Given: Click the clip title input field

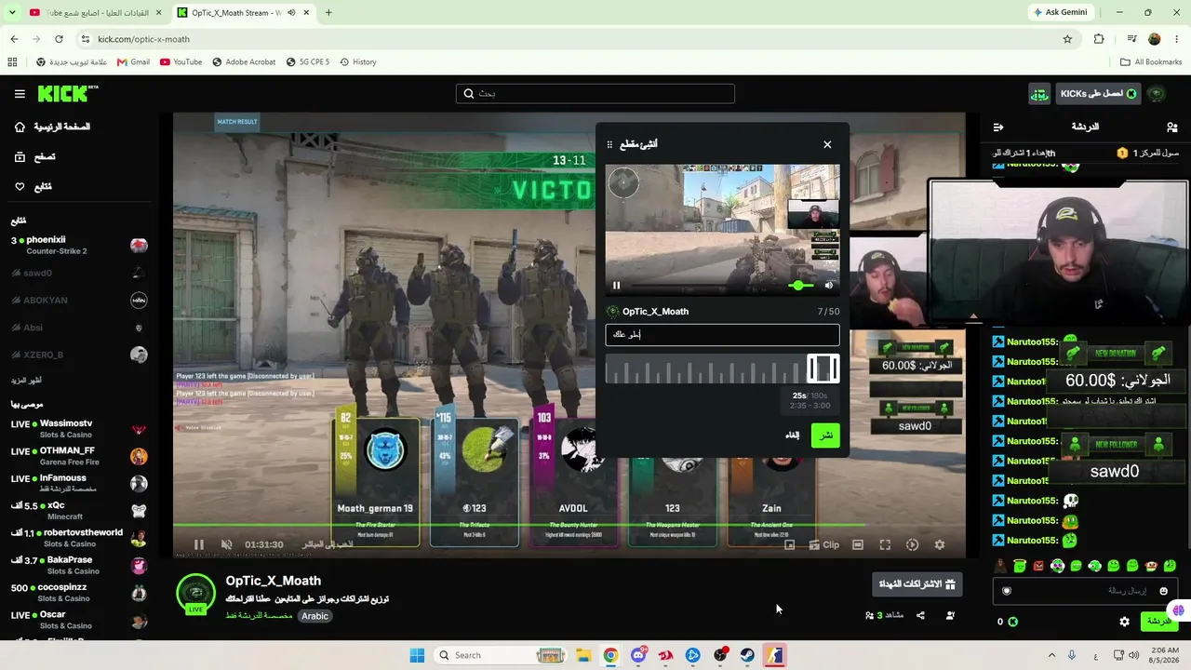Looking at the screenshot, I should click(722, 335).
